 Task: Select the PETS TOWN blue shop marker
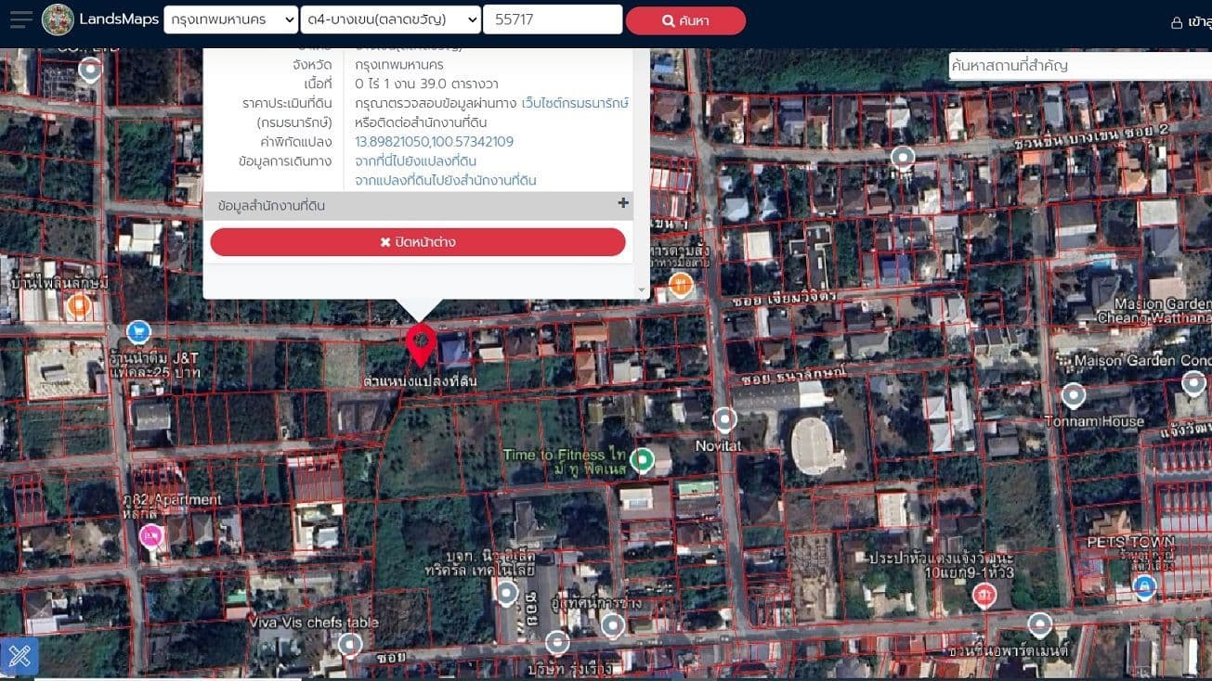pos(1144,585)
